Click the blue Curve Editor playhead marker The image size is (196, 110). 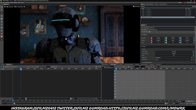(116, 69)
